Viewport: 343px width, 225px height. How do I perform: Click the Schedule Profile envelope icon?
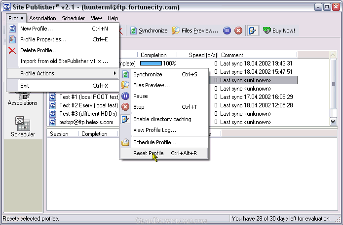point(125,142)
